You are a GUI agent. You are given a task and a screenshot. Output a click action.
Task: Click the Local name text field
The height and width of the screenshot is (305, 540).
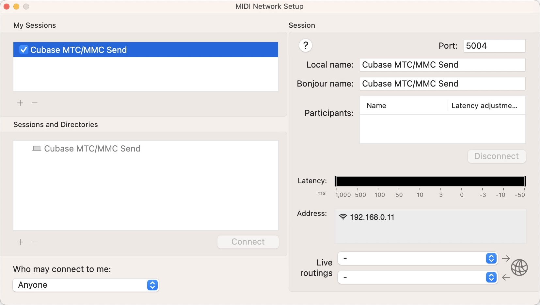pyautogui.click(x=442, y=65)
